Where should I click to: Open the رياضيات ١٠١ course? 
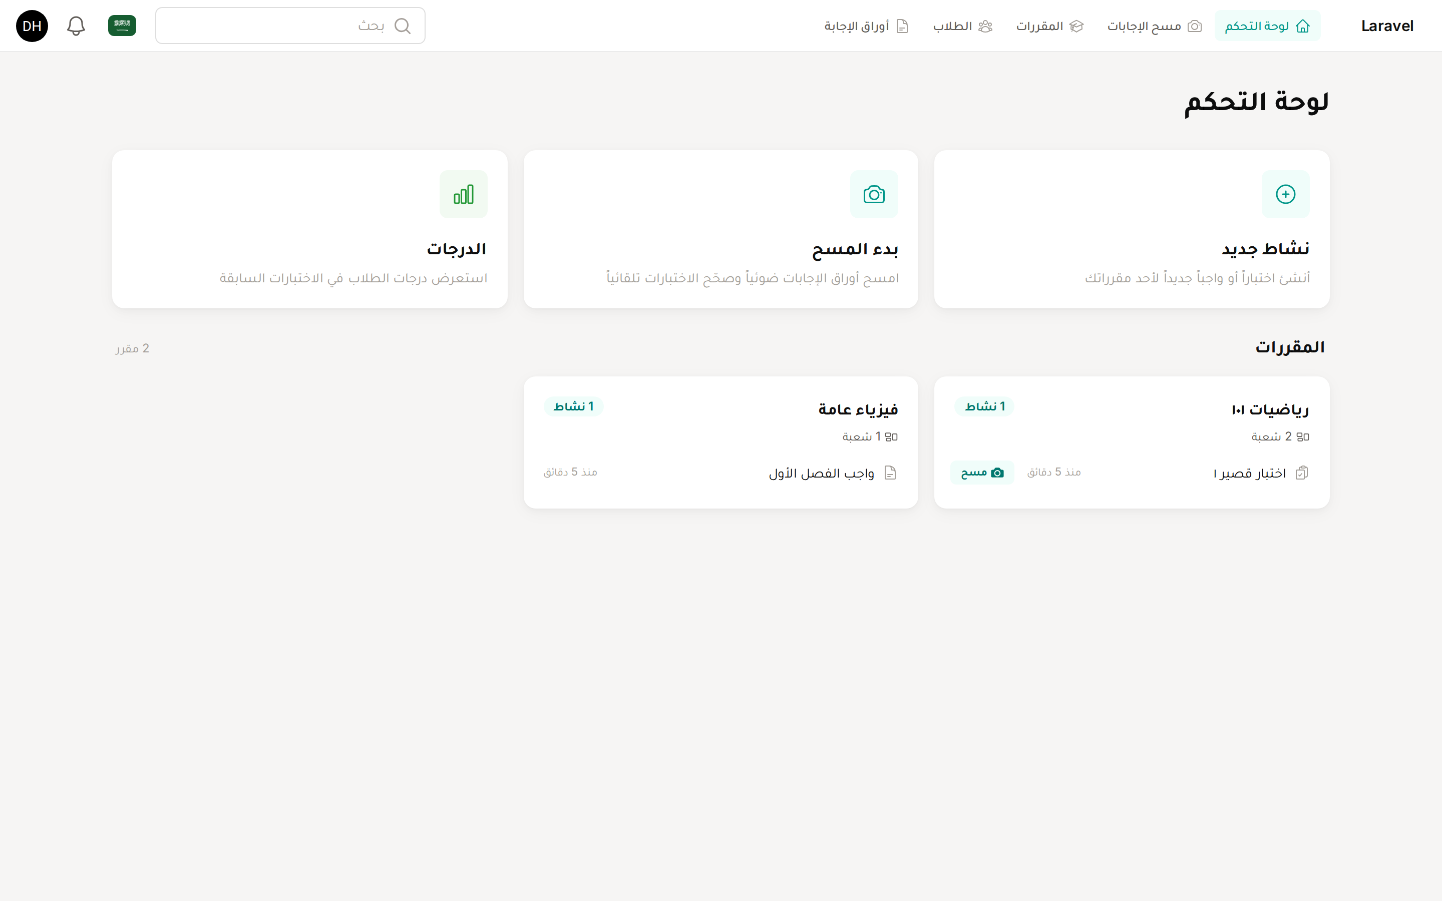pyautogui.click(x=1270, y=409)
